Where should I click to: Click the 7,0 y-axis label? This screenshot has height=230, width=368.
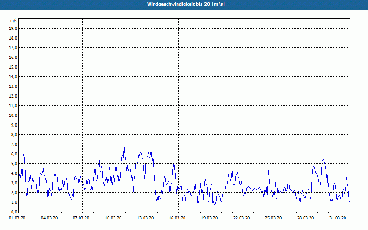14,144
